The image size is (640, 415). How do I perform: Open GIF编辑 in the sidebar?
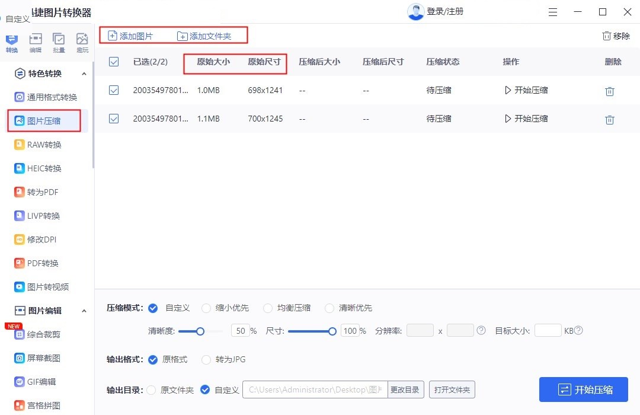coord(35,382)
